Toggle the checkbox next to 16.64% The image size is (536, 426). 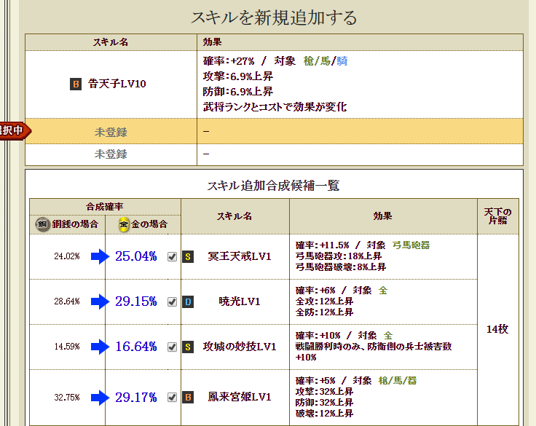[173, 347]
